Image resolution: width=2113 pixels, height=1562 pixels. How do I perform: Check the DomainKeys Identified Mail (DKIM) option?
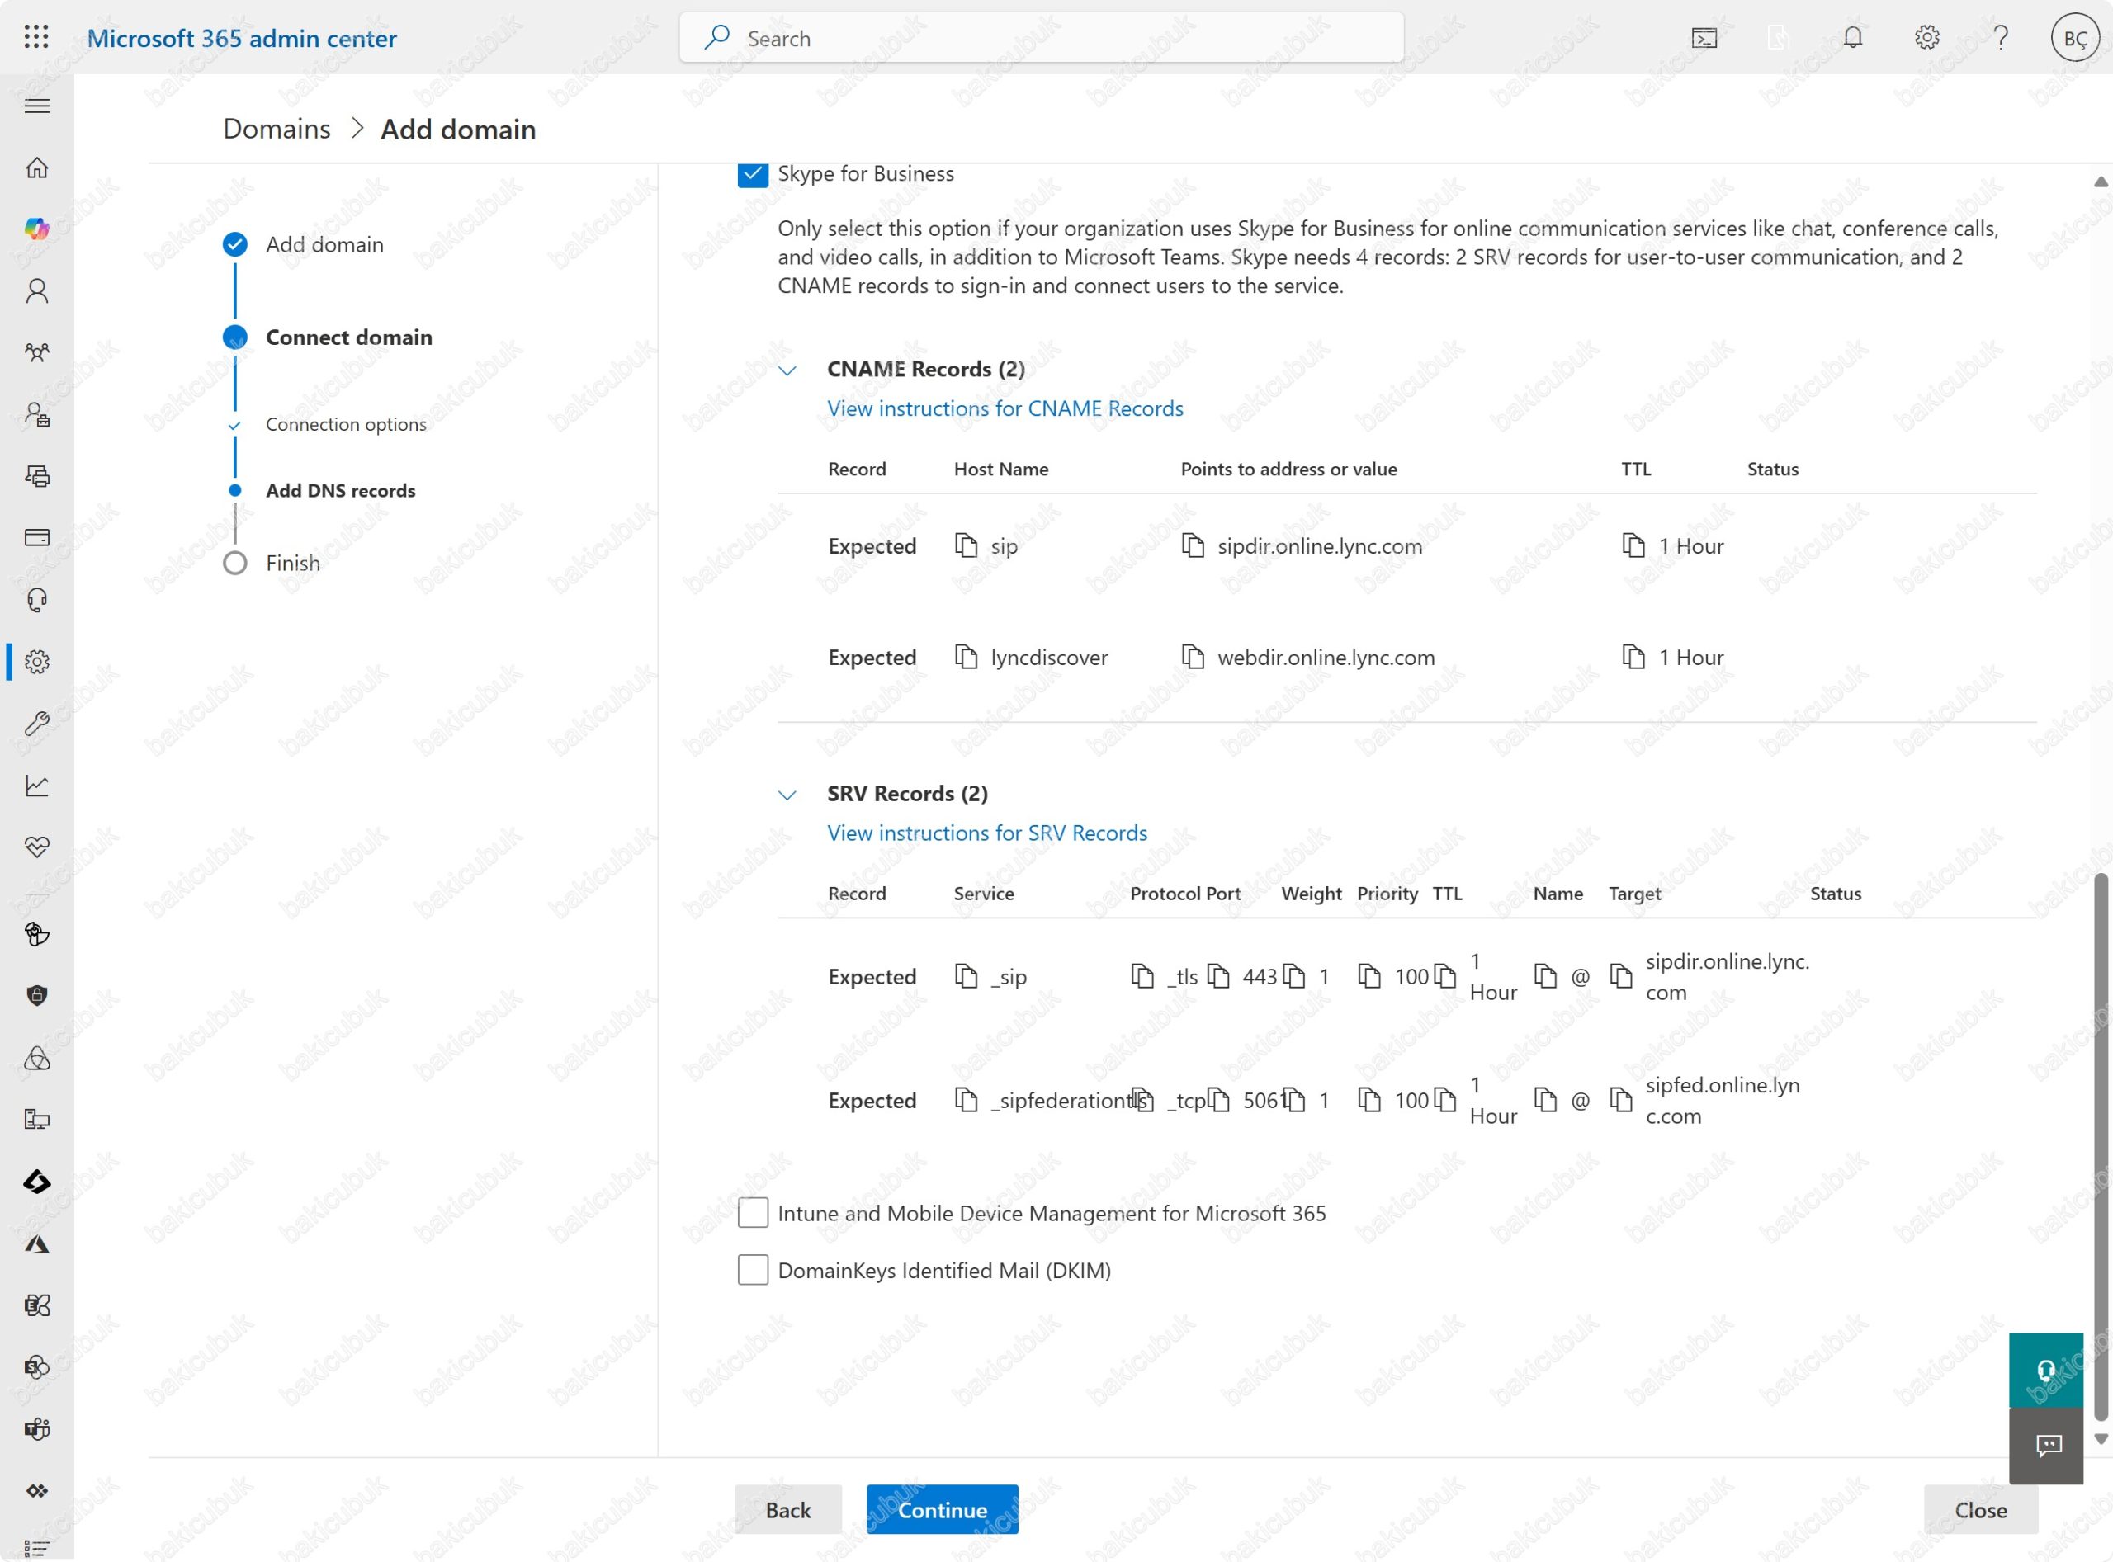pos(753,1270)
